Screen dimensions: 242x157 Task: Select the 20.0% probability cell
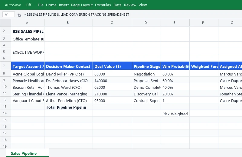(175, 94)
